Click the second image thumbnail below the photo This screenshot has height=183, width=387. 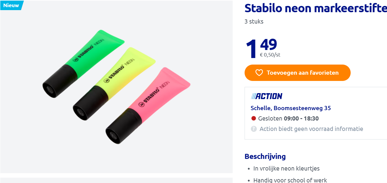116,181
